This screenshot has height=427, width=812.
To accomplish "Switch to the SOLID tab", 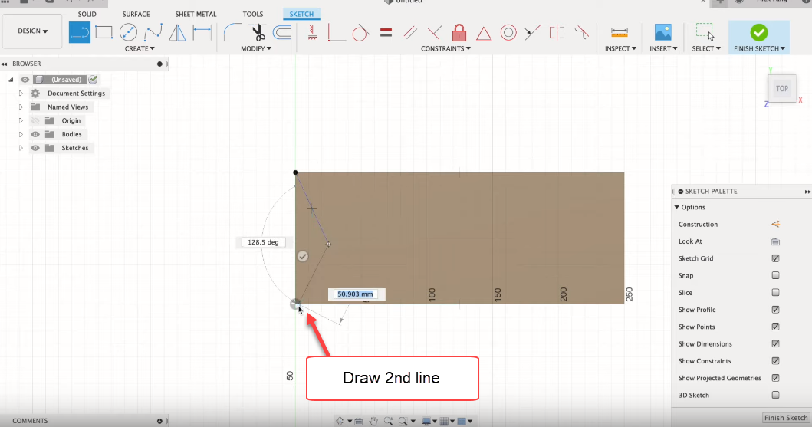I will [87, 14].
